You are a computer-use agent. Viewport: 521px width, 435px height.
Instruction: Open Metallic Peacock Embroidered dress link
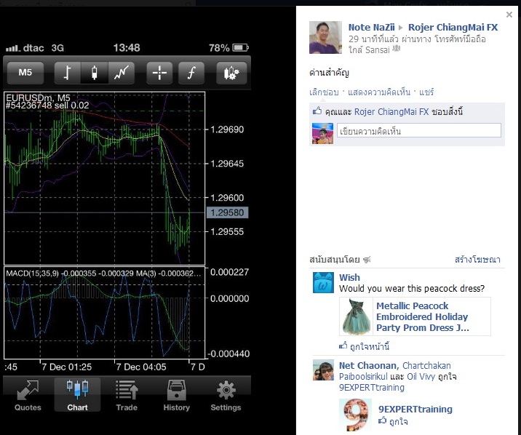tap(422, 316)
